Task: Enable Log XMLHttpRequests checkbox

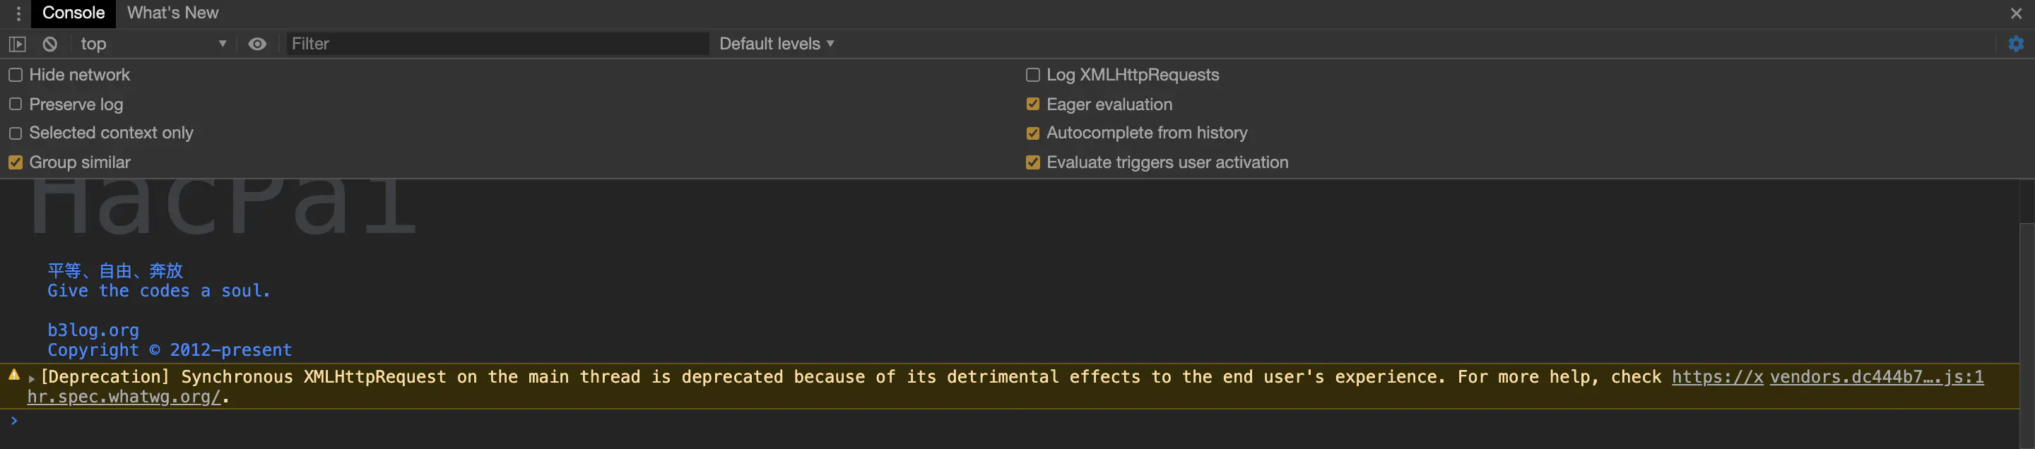Action: (1032, 75)
